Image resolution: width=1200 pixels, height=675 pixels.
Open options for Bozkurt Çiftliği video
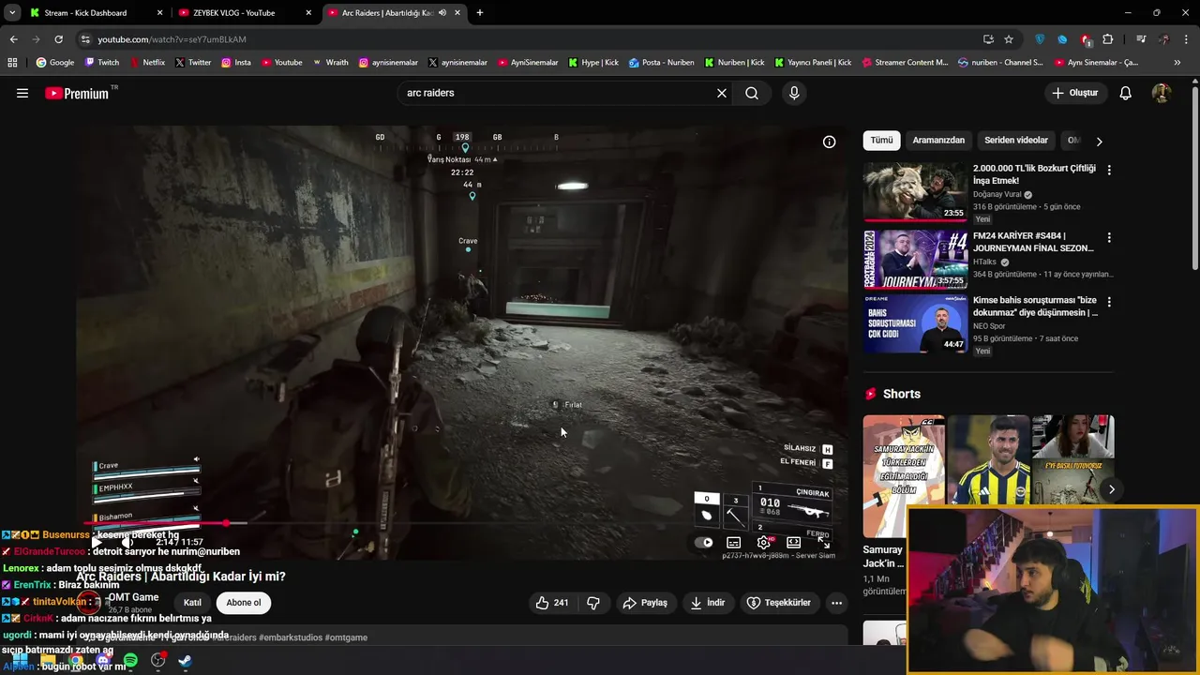[x=1109, y=170]
